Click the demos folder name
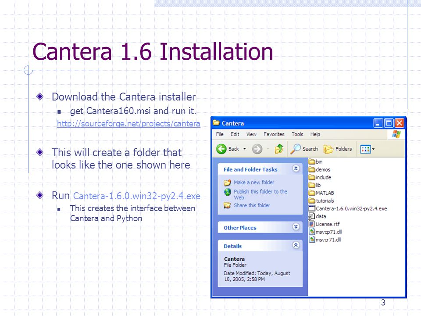This screenshot has width=421, height=316. point(323,169)
